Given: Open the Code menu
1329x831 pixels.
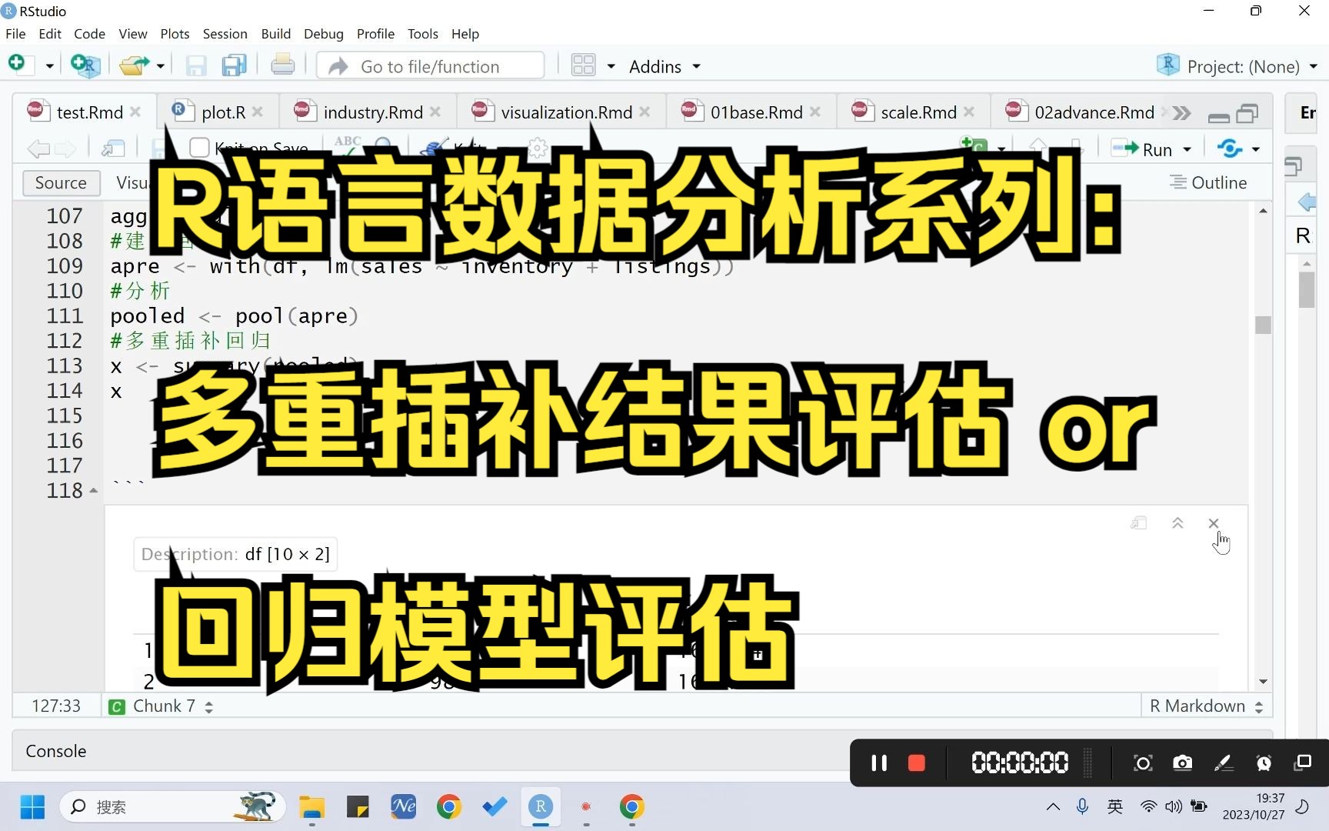Looking at the screenshot, I should tap(89, 34).
